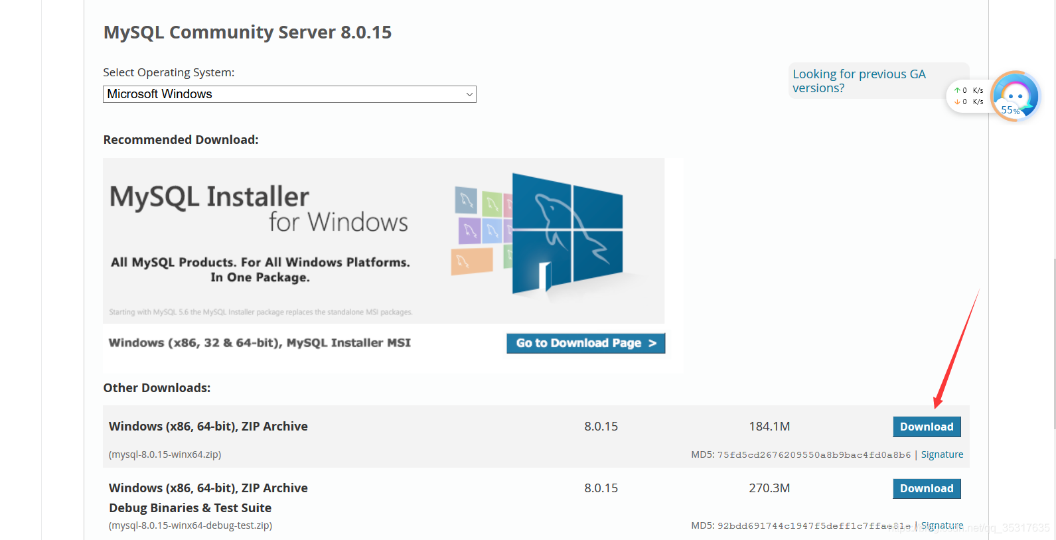Viewport: 1056px width, 540px height.
Task: Click the Other Downloads heading
Action: click(157, 388)
